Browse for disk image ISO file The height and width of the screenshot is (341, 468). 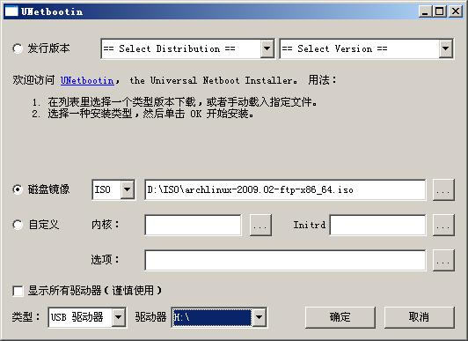[443, 189]
